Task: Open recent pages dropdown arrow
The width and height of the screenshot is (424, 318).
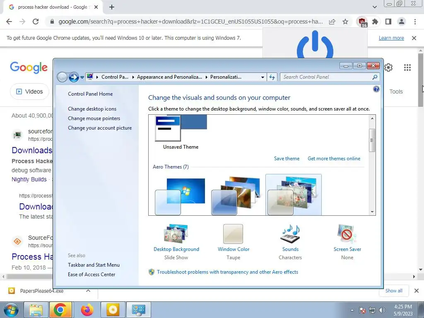Action: (82, 77)
